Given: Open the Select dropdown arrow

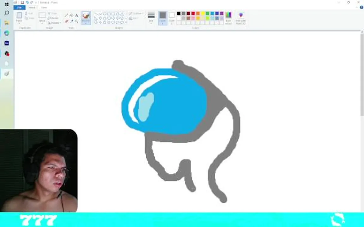Looking at the screenshot, I should (42, 23).
